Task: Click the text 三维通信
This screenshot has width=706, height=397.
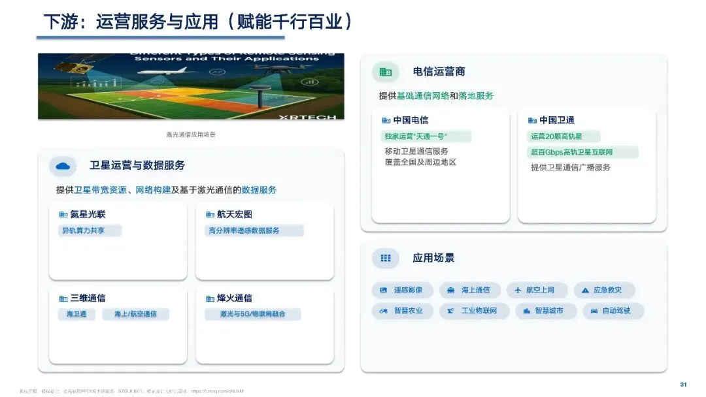Action: click(88, 298)
